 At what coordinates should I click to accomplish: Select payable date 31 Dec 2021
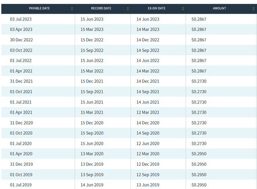(x=21, y=81)
